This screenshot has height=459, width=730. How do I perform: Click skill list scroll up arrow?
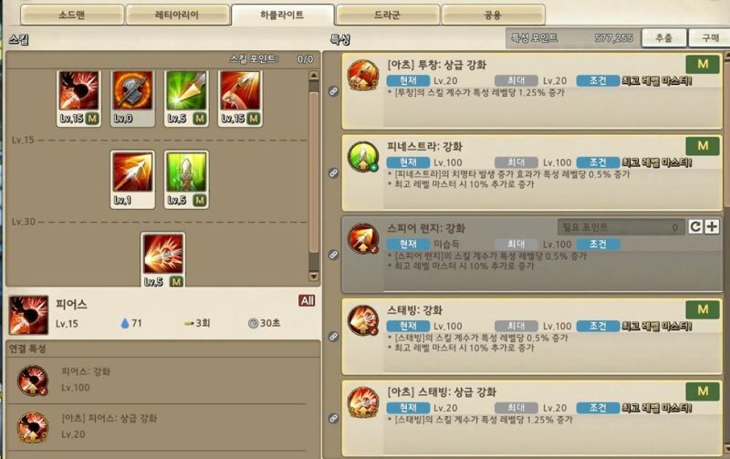pyautogui.click(x=314, y=76)
